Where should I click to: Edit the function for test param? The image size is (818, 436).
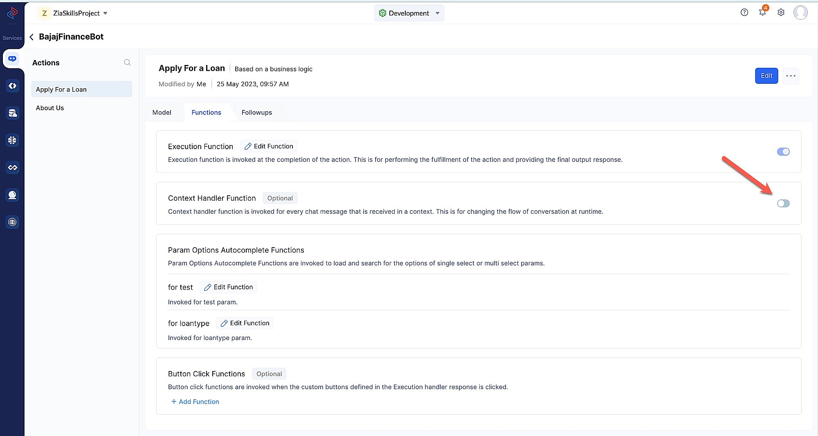228,287
